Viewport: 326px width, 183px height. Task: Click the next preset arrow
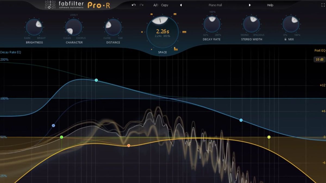(x=250, y=5)
